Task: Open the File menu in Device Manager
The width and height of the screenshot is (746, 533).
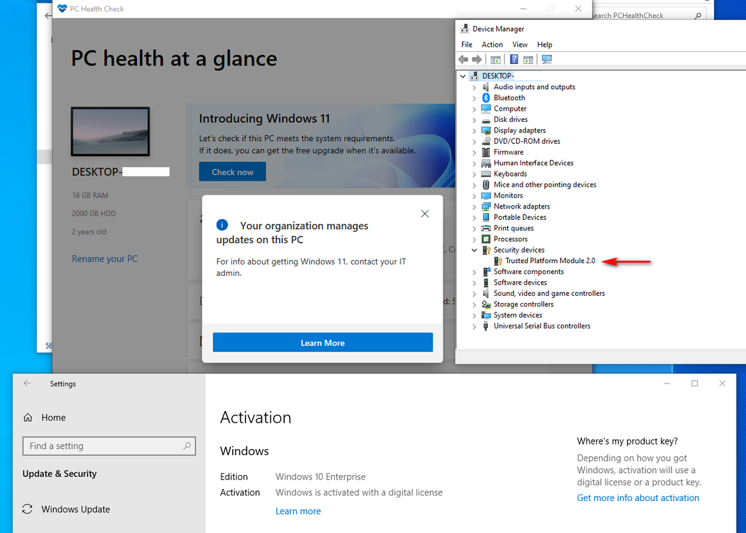Action: (x=466, y=44)
